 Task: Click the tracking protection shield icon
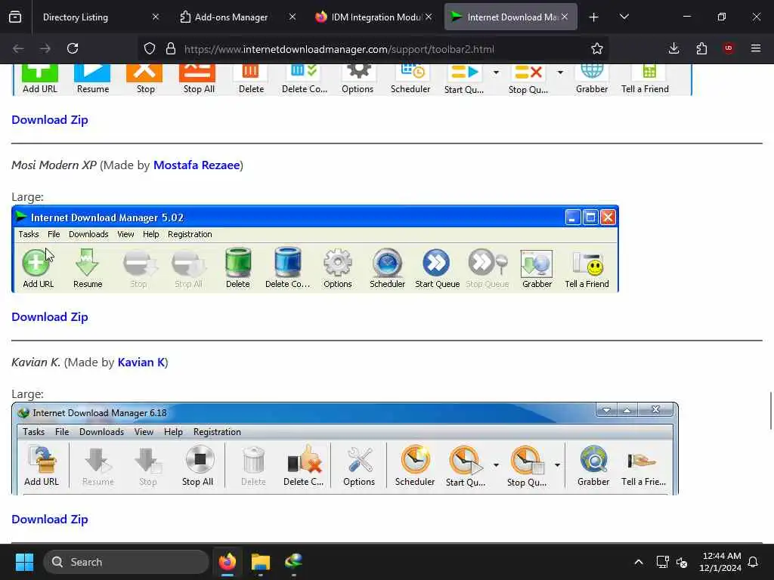(x=150, y=48)
